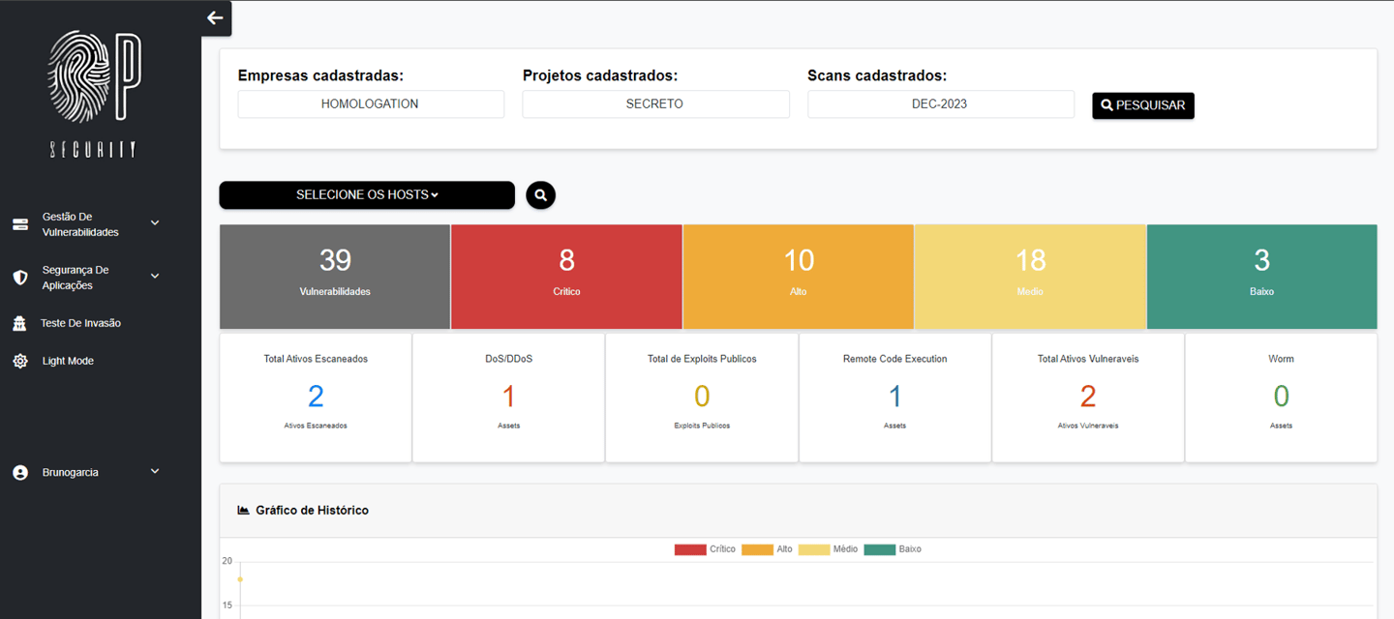Screen dimensions: 1394x619
Task: Click the Scans cadastrados label
Action: pos(877,75)
